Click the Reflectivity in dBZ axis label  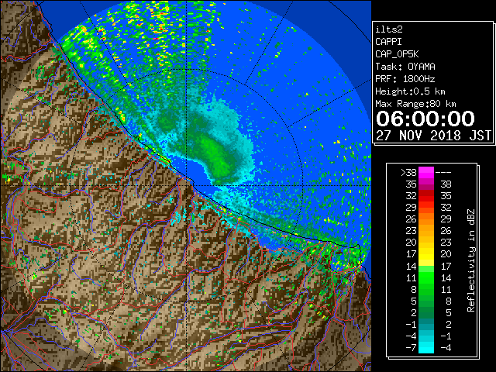(471, 260)
